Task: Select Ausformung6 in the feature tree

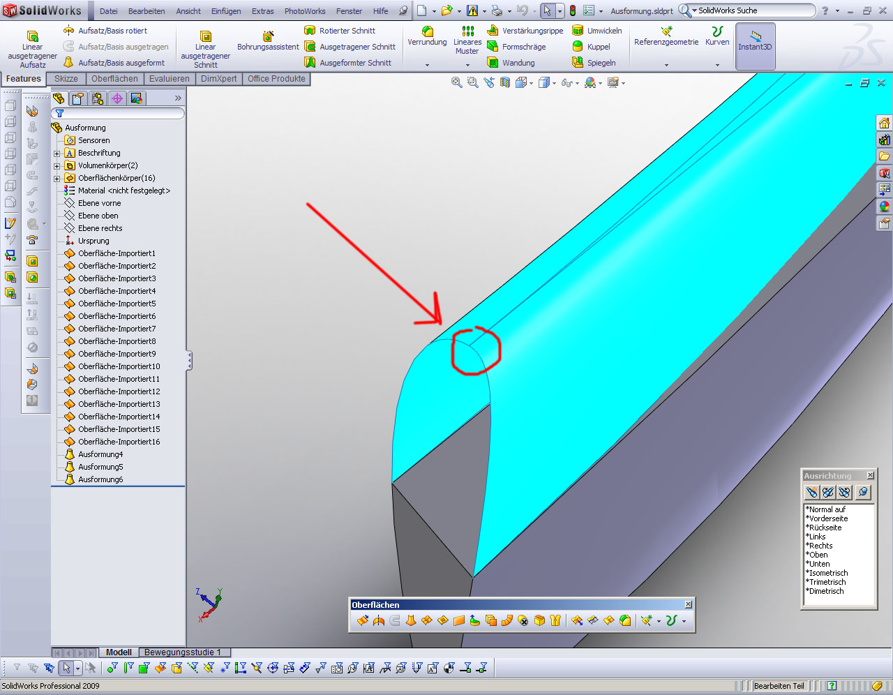Action: click(100, 479)
